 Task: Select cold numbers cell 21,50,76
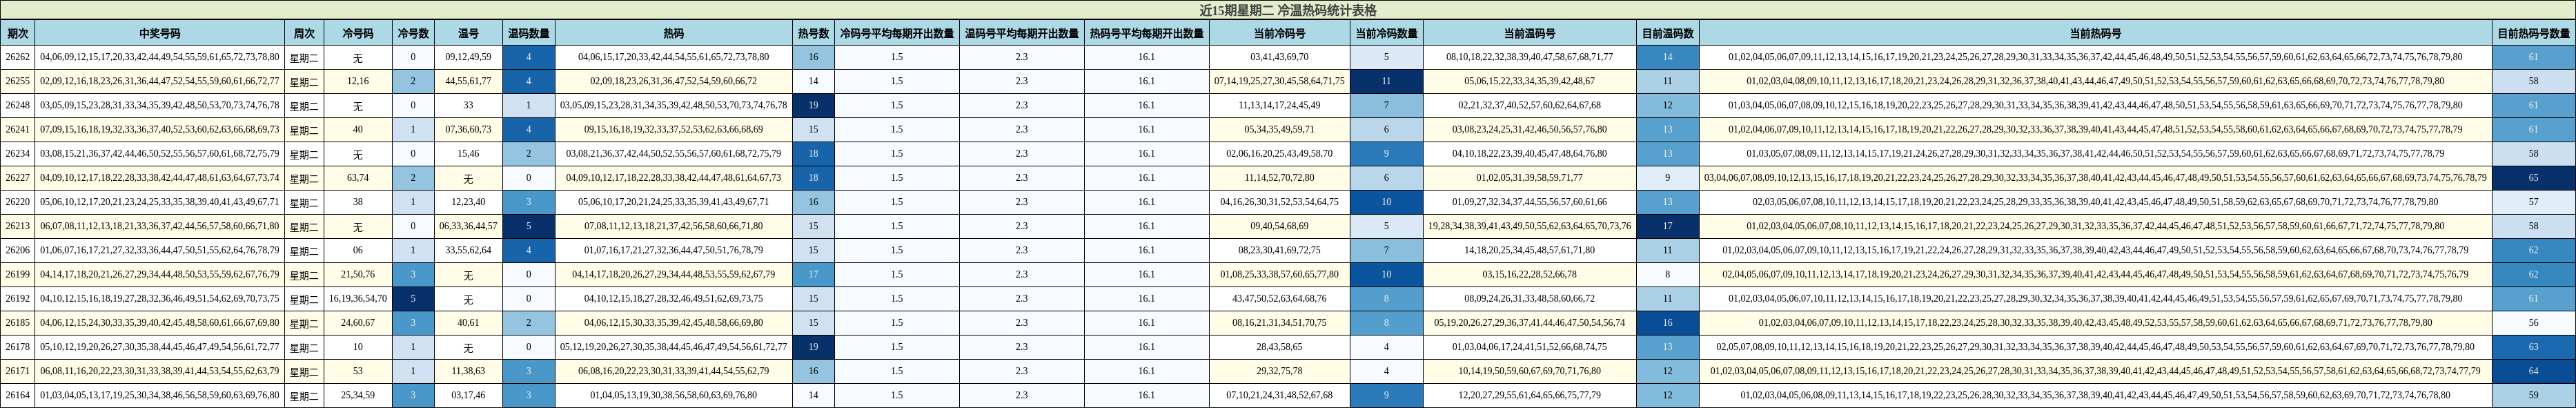[x=358, y=274]
